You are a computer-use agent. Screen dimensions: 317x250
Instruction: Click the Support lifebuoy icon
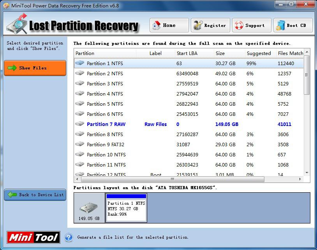(239, 25)
